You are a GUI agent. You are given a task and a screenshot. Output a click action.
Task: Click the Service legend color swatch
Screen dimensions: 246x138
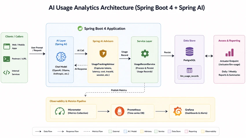[156, 131]
